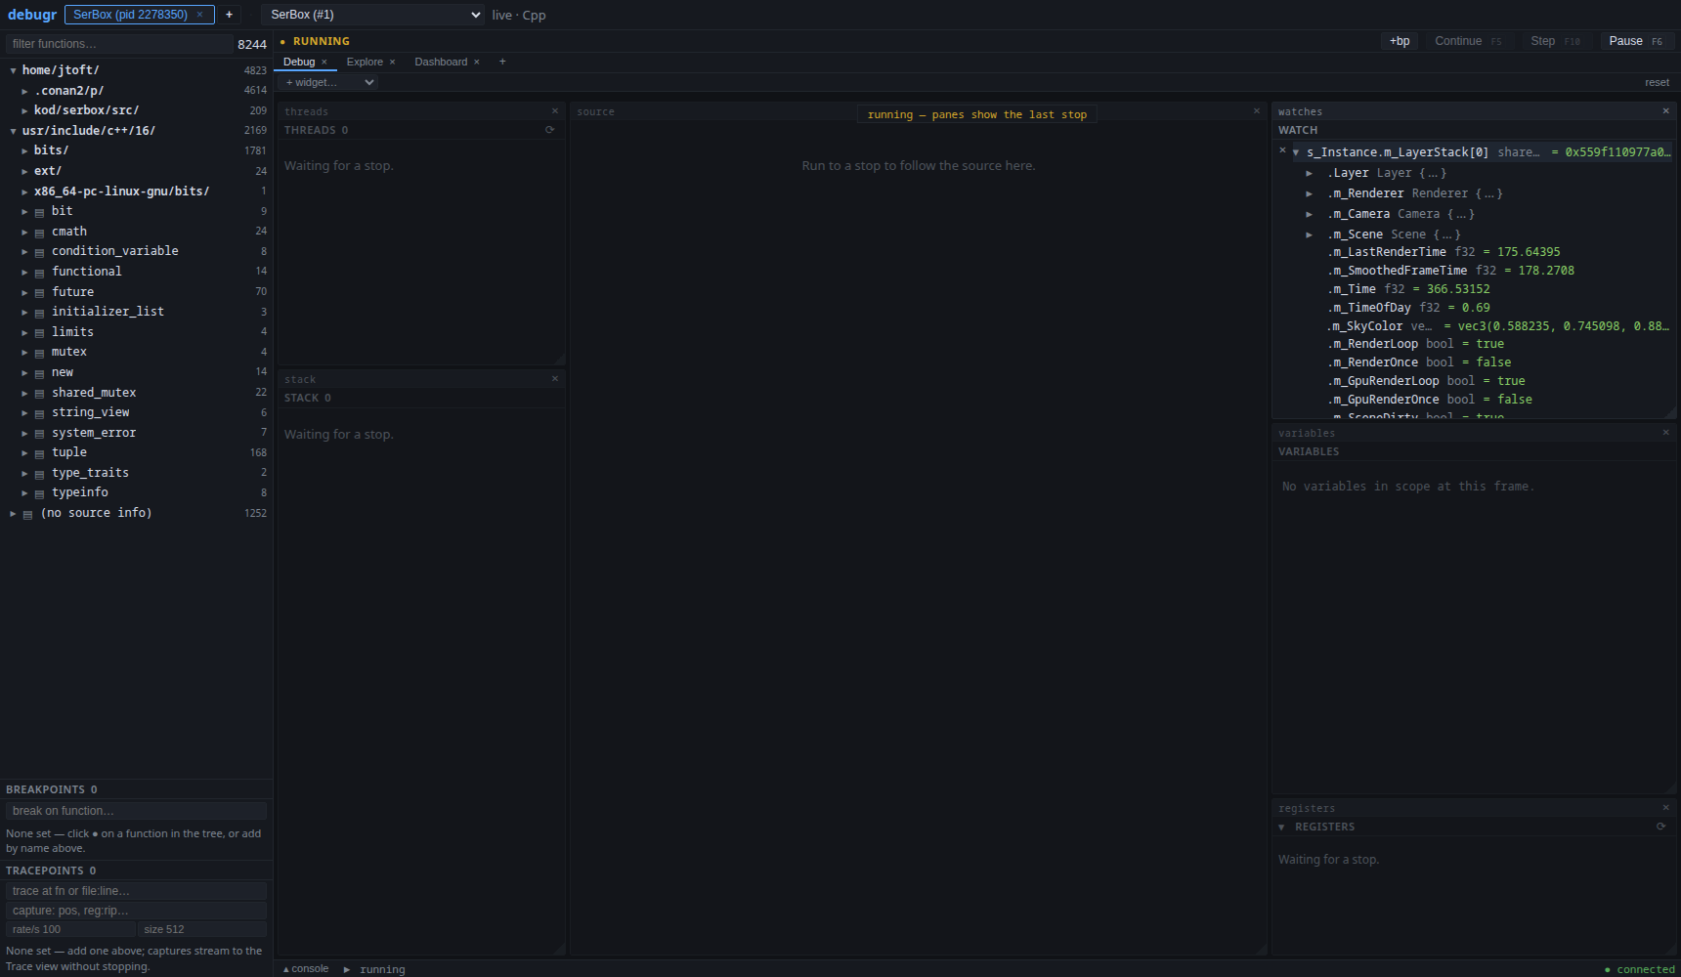The image size is (1681, 977).
Task: Expand the bits/ folder
Action: 24,150
